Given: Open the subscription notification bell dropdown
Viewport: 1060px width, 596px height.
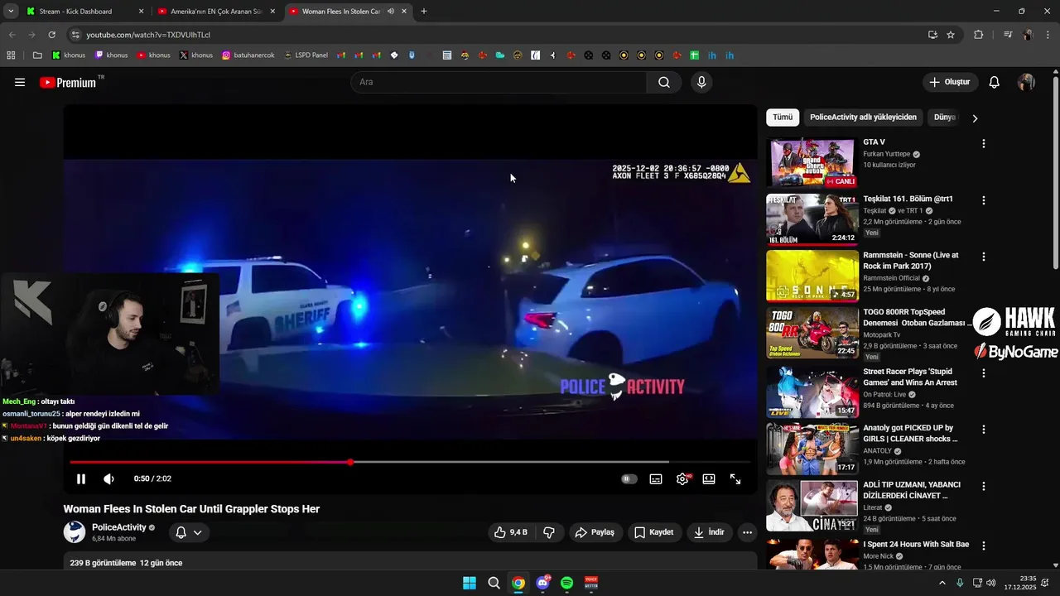Looking at the screenshot, I should pyautogui.click(x=189, y=532).
